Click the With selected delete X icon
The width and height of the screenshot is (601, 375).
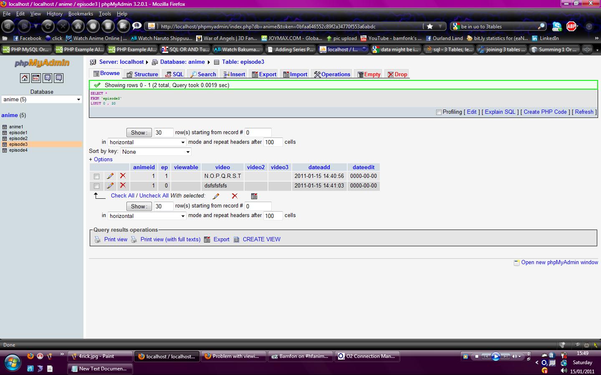[235, 196]
